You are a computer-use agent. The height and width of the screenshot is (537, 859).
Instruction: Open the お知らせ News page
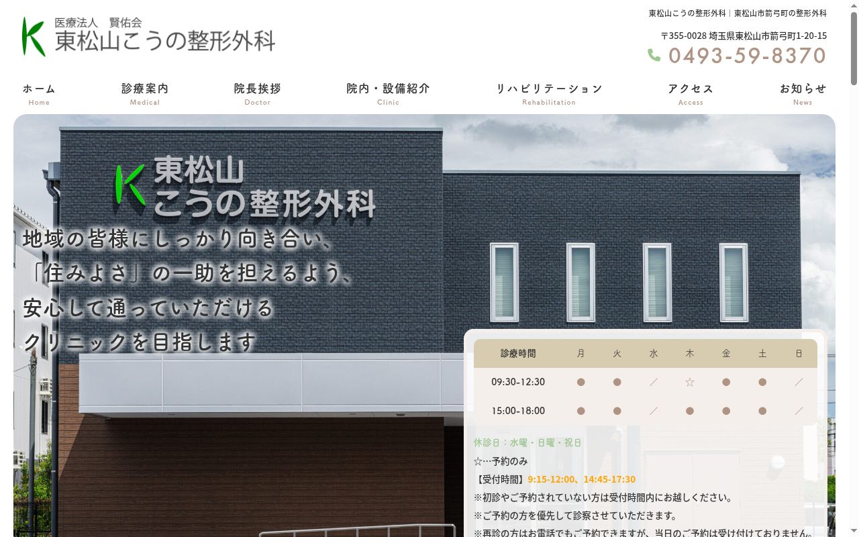pyautogui.click(x=803, y=94)
